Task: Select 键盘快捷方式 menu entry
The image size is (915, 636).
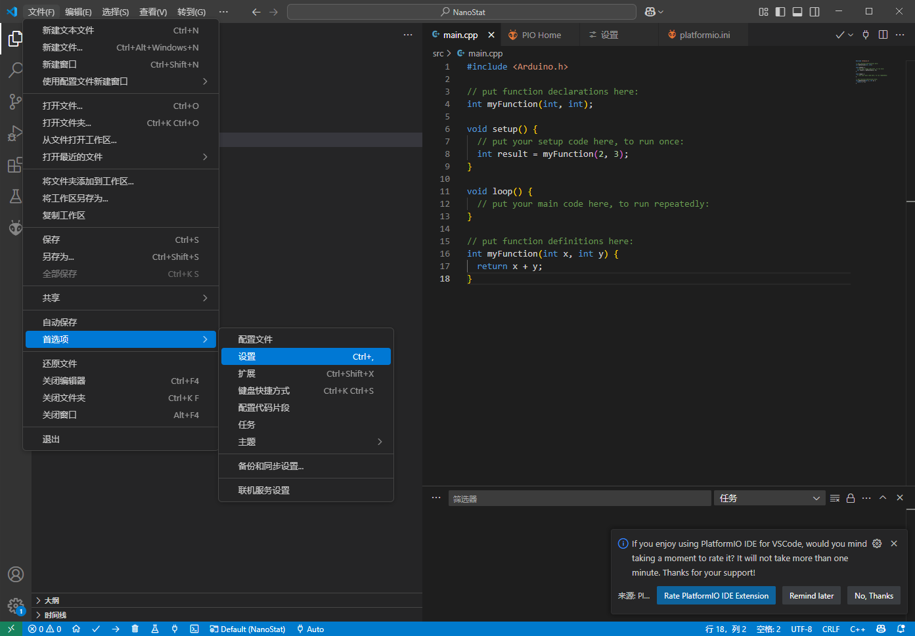Action: (x=306, y=391)
